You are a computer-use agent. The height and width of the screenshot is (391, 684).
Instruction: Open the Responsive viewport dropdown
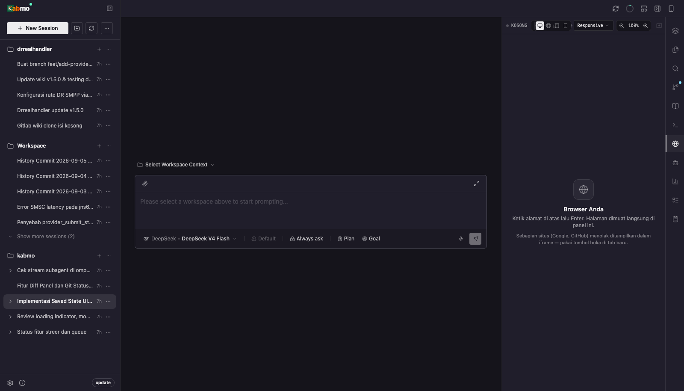pos(593,26)
